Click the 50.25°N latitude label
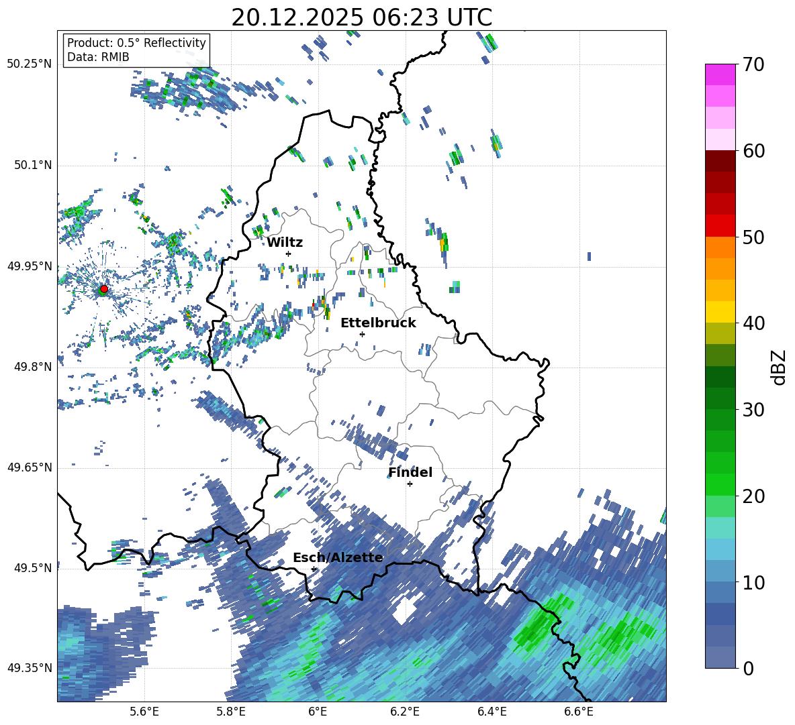This screenshot has height=725, width=795. point(30,64)
